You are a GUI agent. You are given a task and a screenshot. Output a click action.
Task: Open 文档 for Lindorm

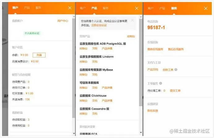95,61
